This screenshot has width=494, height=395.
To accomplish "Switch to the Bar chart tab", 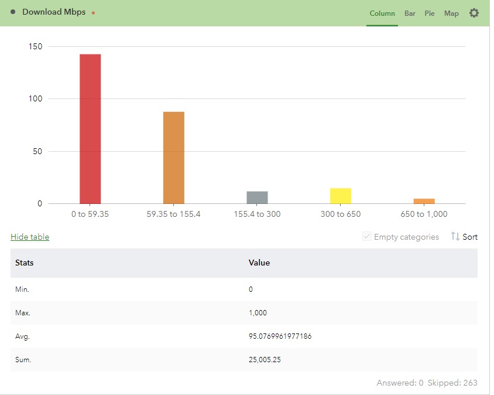I will pos(410,13).
